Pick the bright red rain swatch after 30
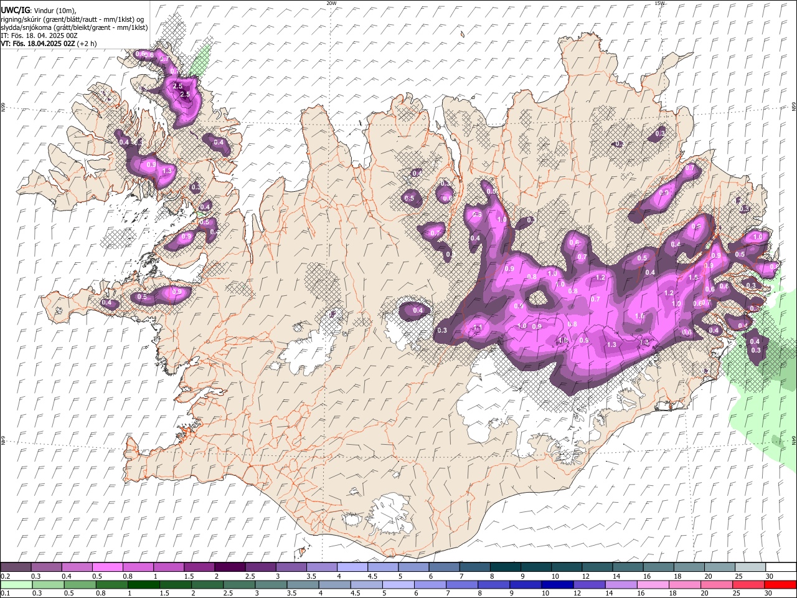The height and width of the screenshot is (598, 797). [x=780, y=585]
